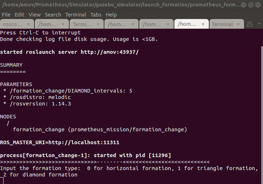
Task: Maximize the terminal window
Action: [x=251, y=5]
